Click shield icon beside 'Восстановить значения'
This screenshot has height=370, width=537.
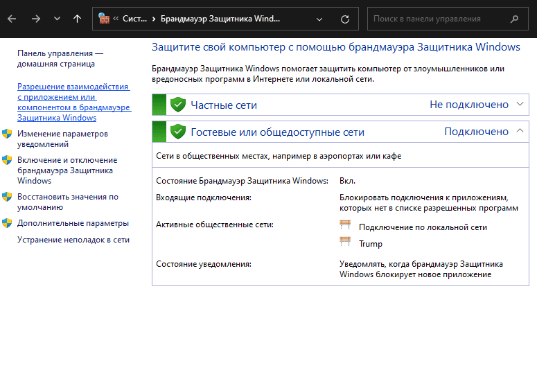coord(7,197)
